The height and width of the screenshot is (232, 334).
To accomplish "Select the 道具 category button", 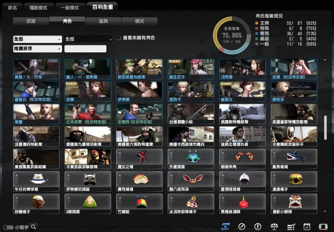I will click(103, 21).
